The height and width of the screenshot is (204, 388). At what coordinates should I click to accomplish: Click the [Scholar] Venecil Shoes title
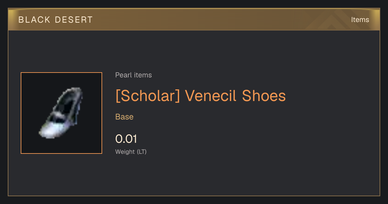click(200, 96)
